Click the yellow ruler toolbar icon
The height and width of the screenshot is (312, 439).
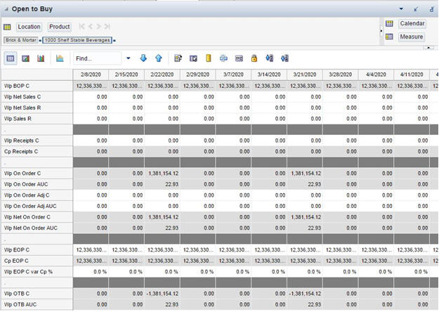pos(209,58)
